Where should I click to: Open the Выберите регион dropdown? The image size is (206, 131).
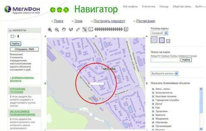coord(164,73)
